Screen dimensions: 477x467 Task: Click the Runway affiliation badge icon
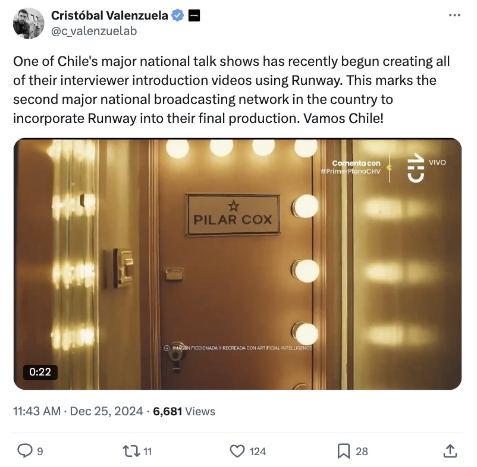(x=194, y=15)
